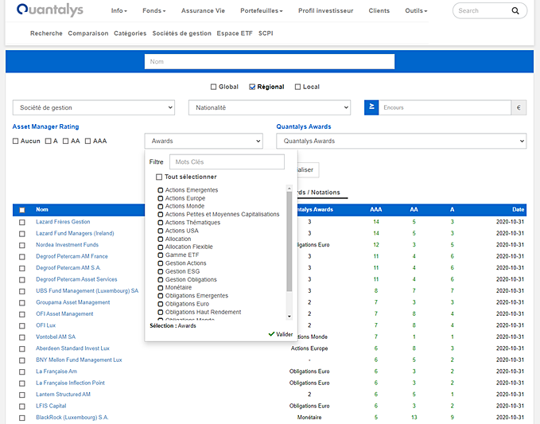The image size is (540, 424).
Task: Collapse the Awards dropdown
Action: coord(204,141)
